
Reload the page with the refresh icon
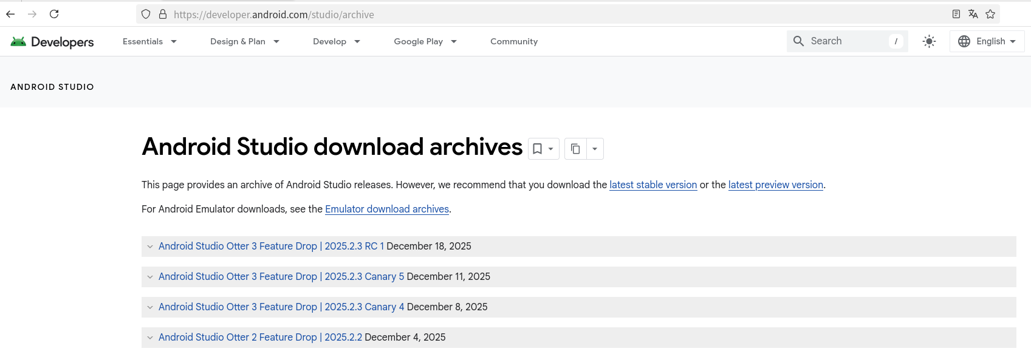(x=54, y=14)
